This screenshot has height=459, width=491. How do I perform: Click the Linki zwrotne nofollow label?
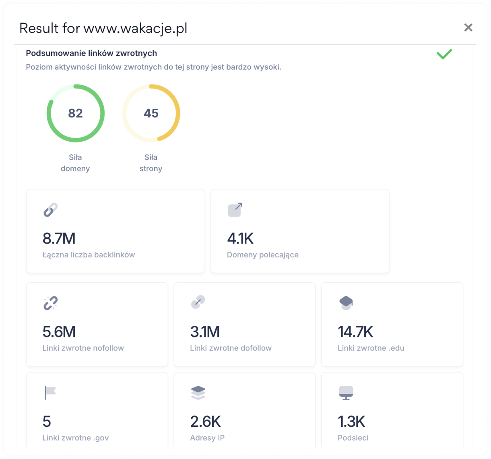[x=83, y=348]
